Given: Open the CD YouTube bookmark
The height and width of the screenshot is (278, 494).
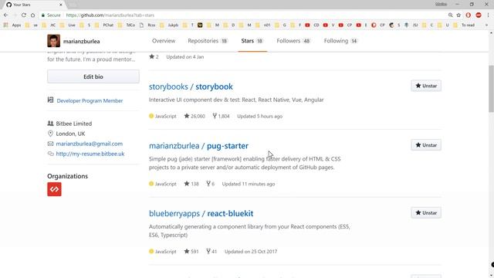Looking at the screenshot, I should [x=312, y=25].
